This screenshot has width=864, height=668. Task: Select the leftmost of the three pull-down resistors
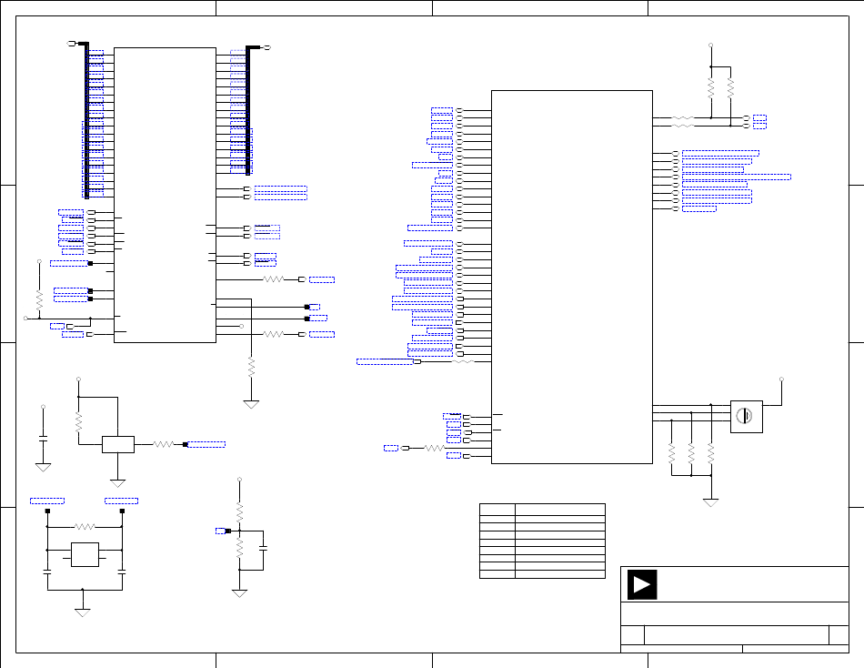point(672,453)
